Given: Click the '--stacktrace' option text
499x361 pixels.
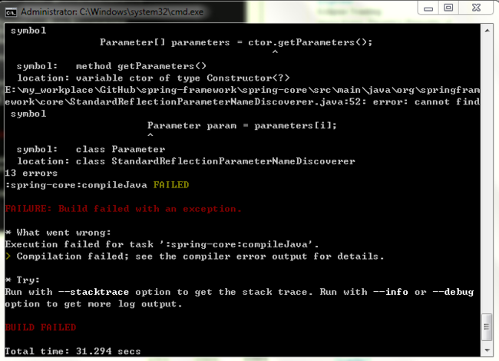Looking at the screenshot, I should click(94, 292).
